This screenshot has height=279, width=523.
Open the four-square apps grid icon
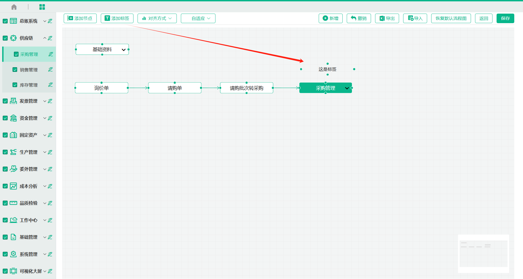click(42, 7)
